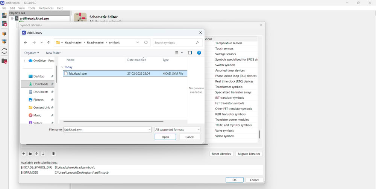Viewport: 376px width, 189px height.
Task: Click the Pictures icon in navigation pane
Action: [30, 99]
